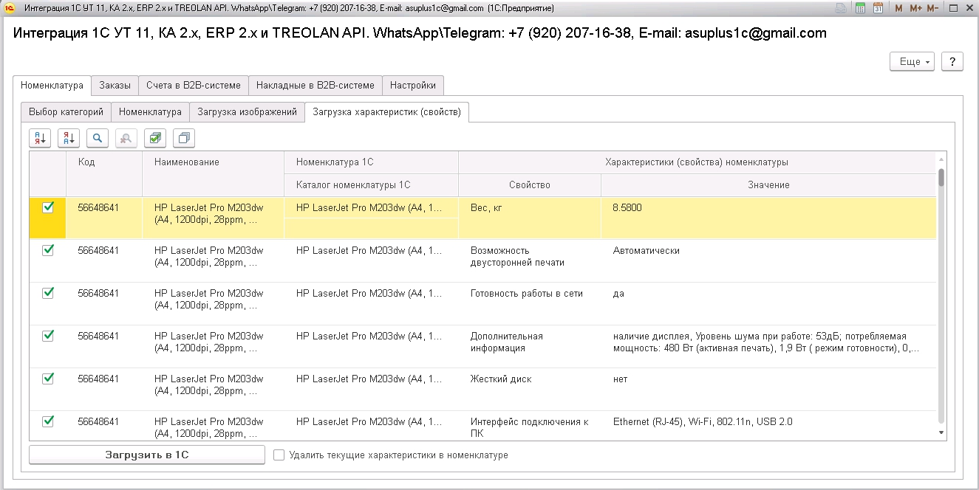Sort the list ascending А to Я
Viewport: 979px width, 490px height.
(40, 138)
